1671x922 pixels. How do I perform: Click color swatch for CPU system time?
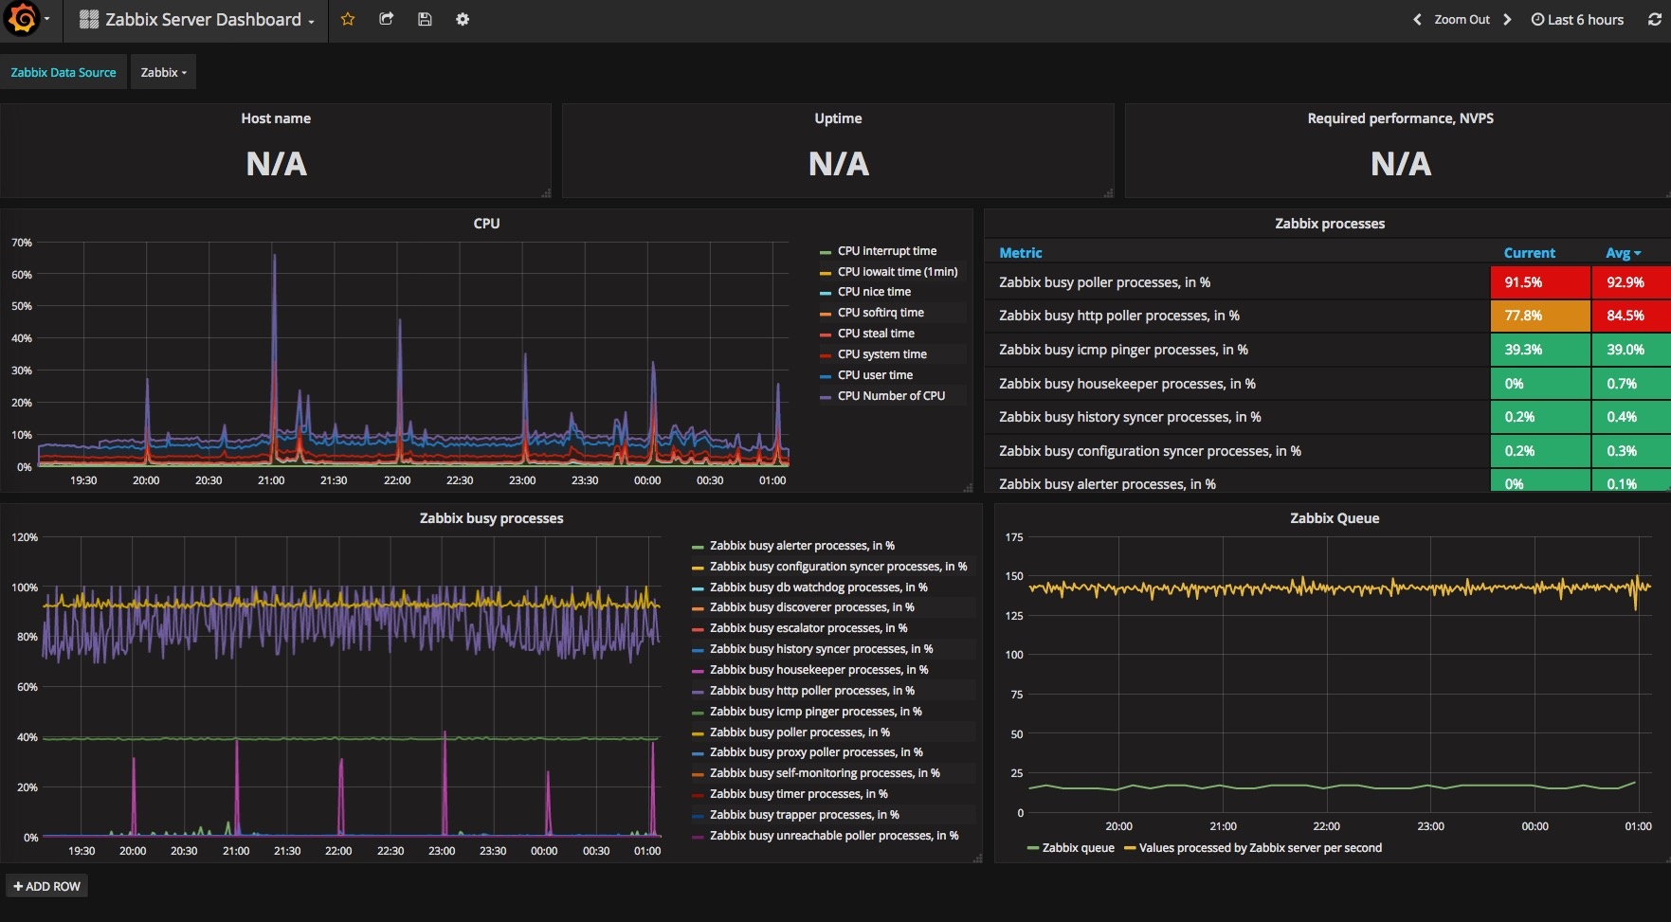click(826, 355)
